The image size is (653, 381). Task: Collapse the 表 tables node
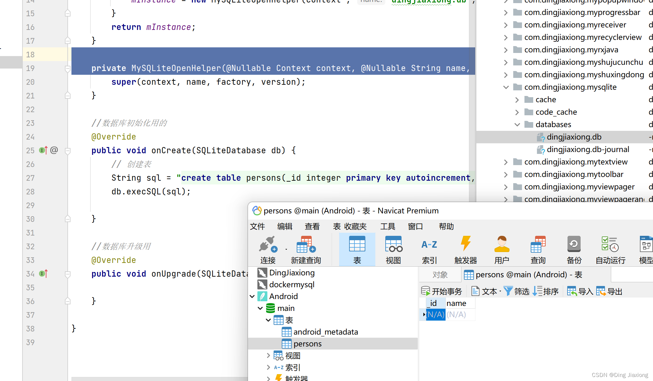click(x=268, y=320)
